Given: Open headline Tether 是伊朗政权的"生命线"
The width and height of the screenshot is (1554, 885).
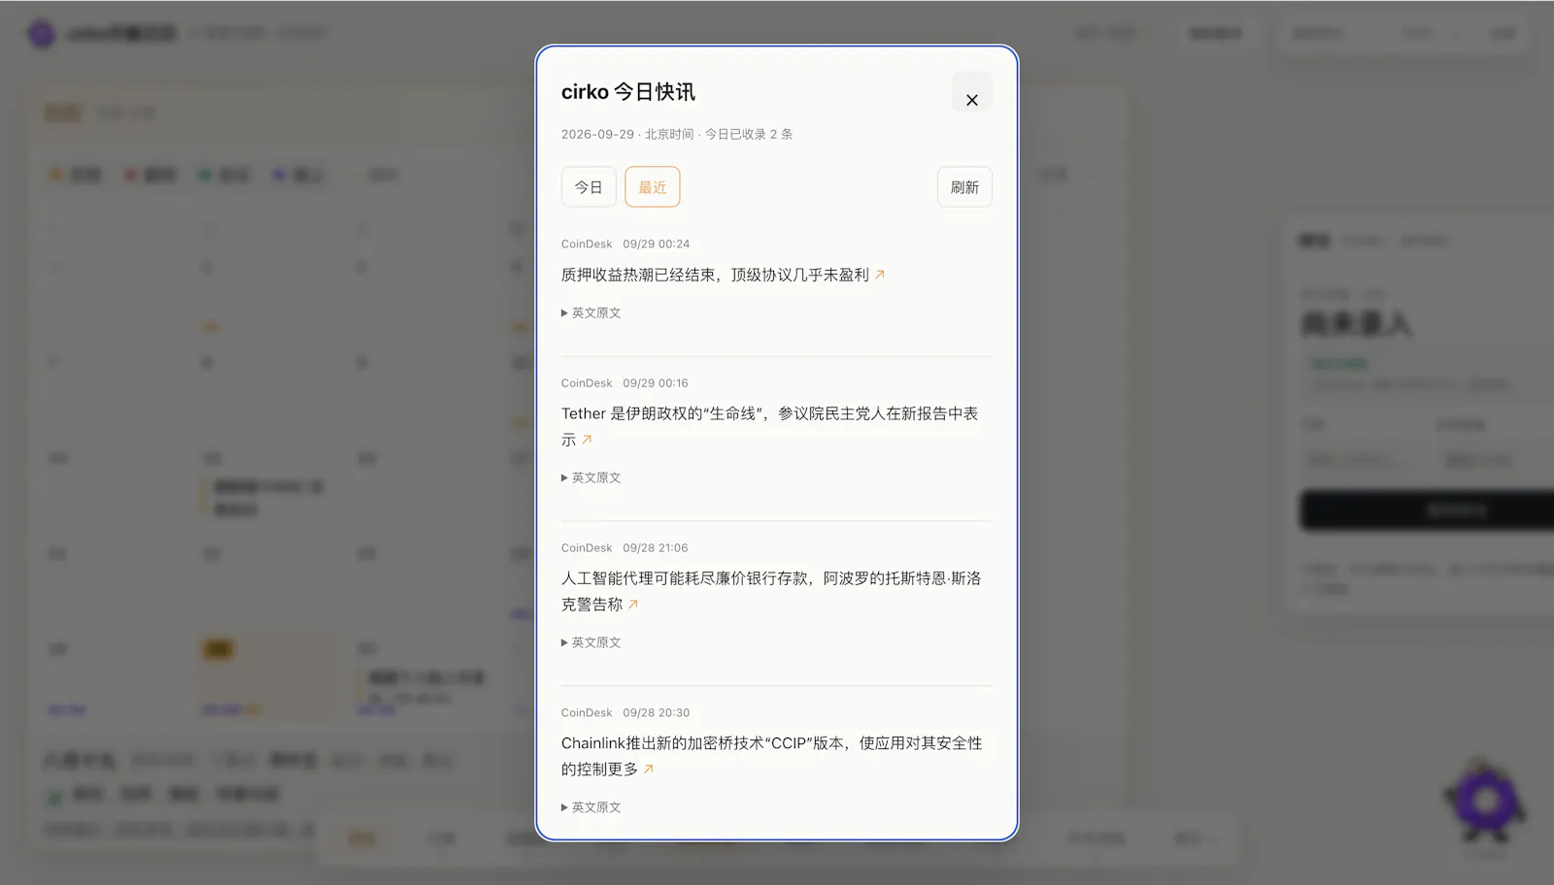Looking at the screenshot, I should (x=769, y=427).
